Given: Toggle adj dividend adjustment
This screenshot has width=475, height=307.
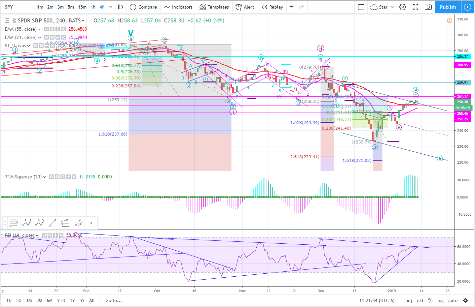Looking at the screenshot, I should (x=409, y=300).
